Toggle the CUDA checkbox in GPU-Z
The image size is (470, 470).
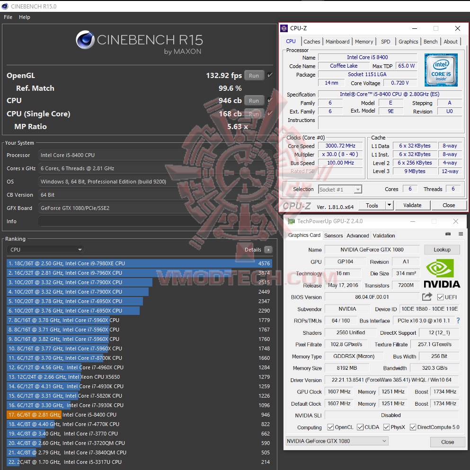pos(360,427)
